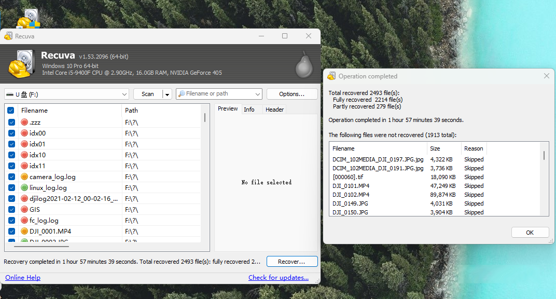Click the Recuva title bar app icon
The width and height of the screenshot is (556, 299).
tap(8, 36)
